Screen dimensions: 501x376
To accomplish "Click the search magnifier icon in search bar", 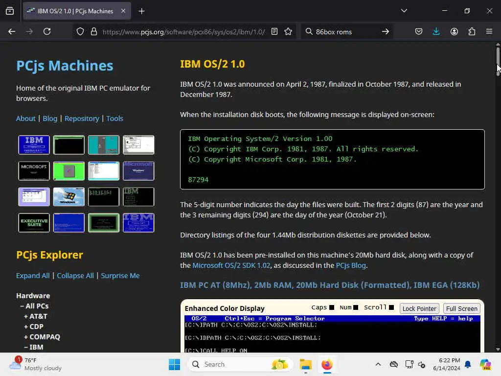I will point(309,32).
